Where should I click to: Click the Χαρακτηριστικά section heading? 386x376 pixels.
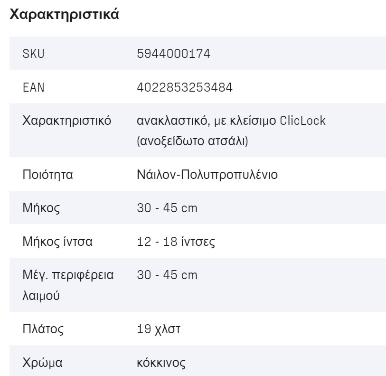[64, 15]
